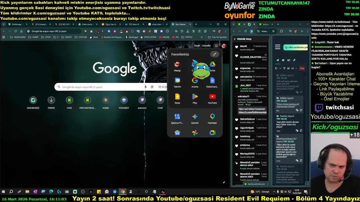This screenshot has width=360, height=202.
Task: Open Keep app icon
Action: 177,99
